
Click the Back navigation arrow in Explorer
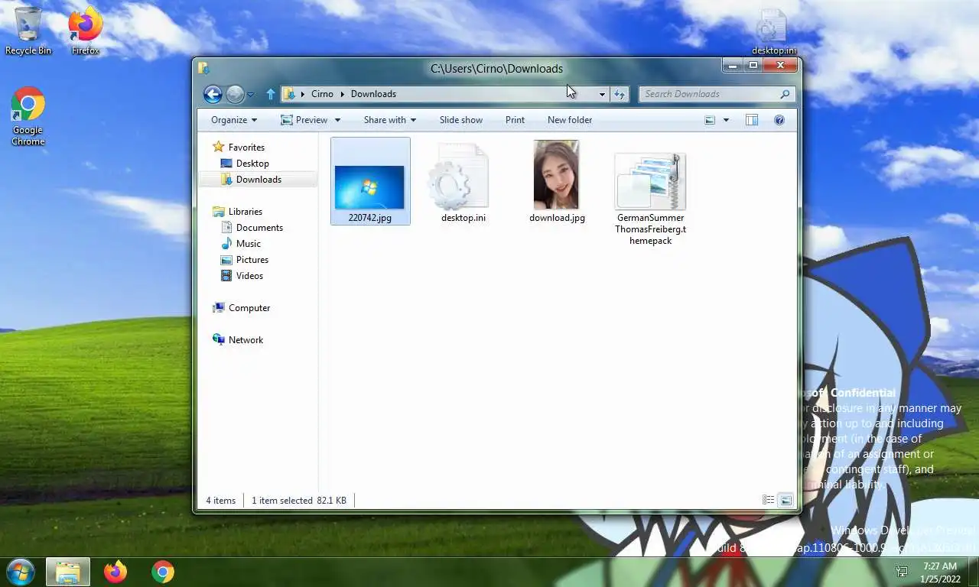(213, 94)
